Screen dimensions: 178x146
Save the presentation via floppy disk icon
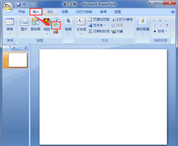(x=18, y=5)
